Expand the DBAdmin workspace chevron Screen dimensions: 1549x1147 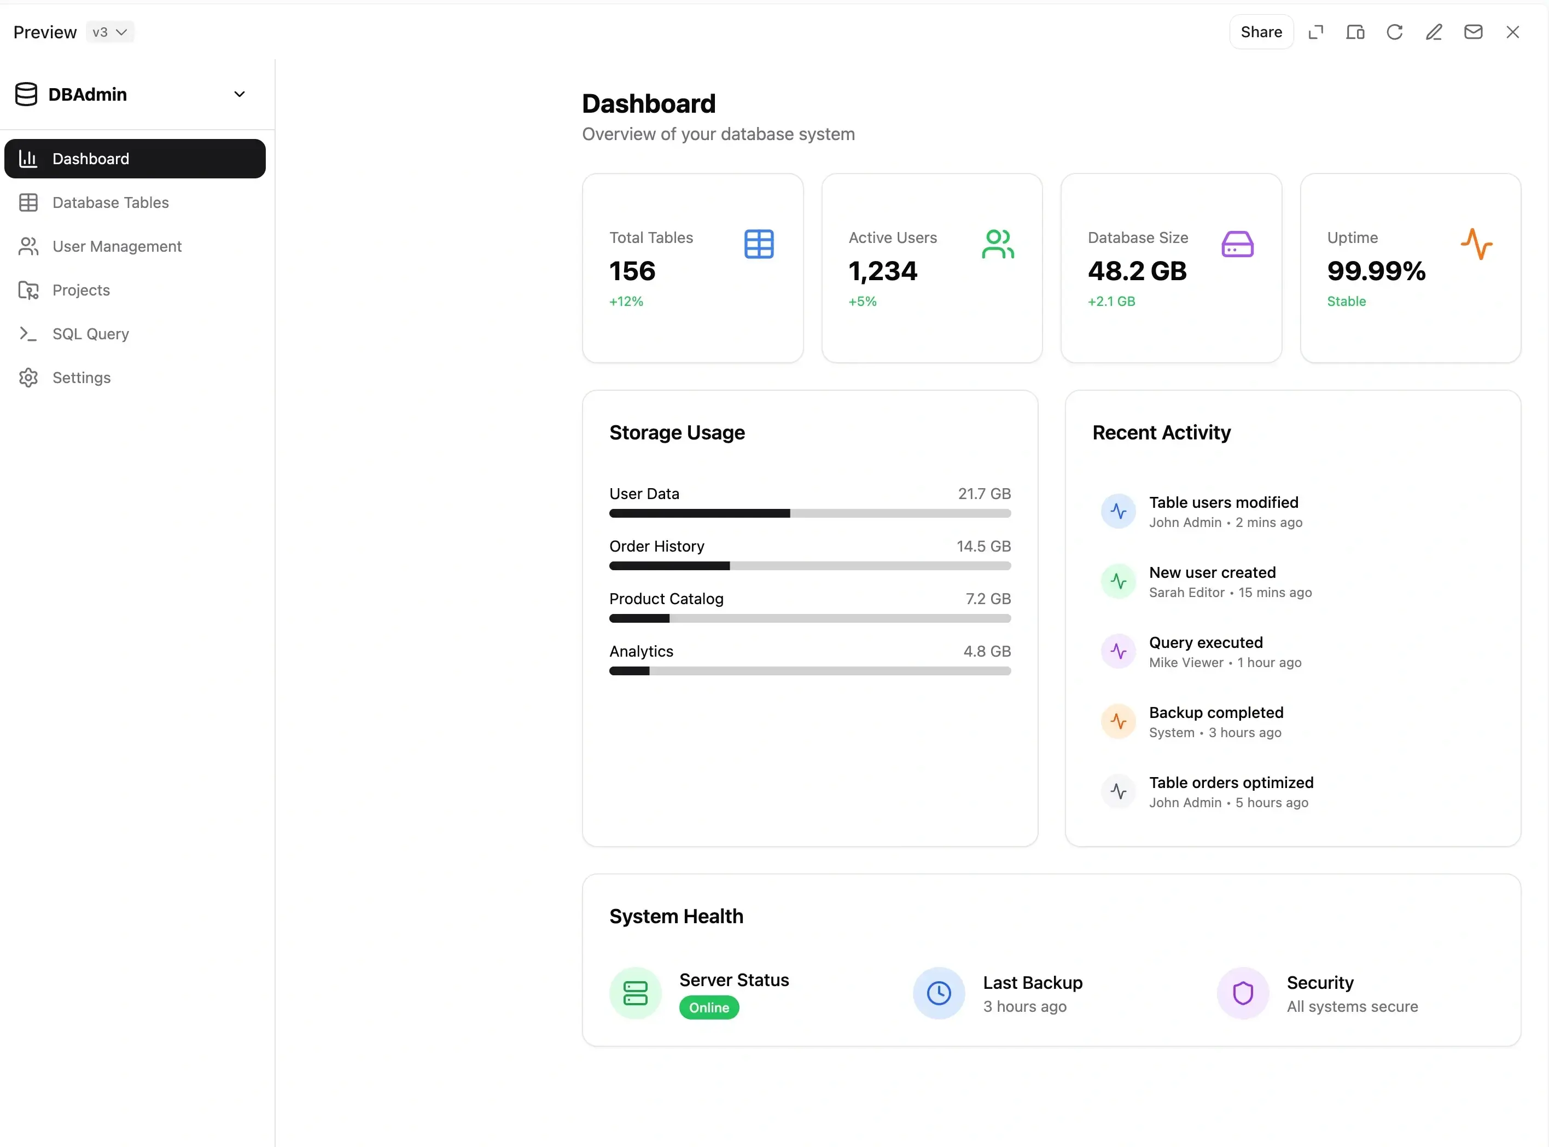(240, 94)
